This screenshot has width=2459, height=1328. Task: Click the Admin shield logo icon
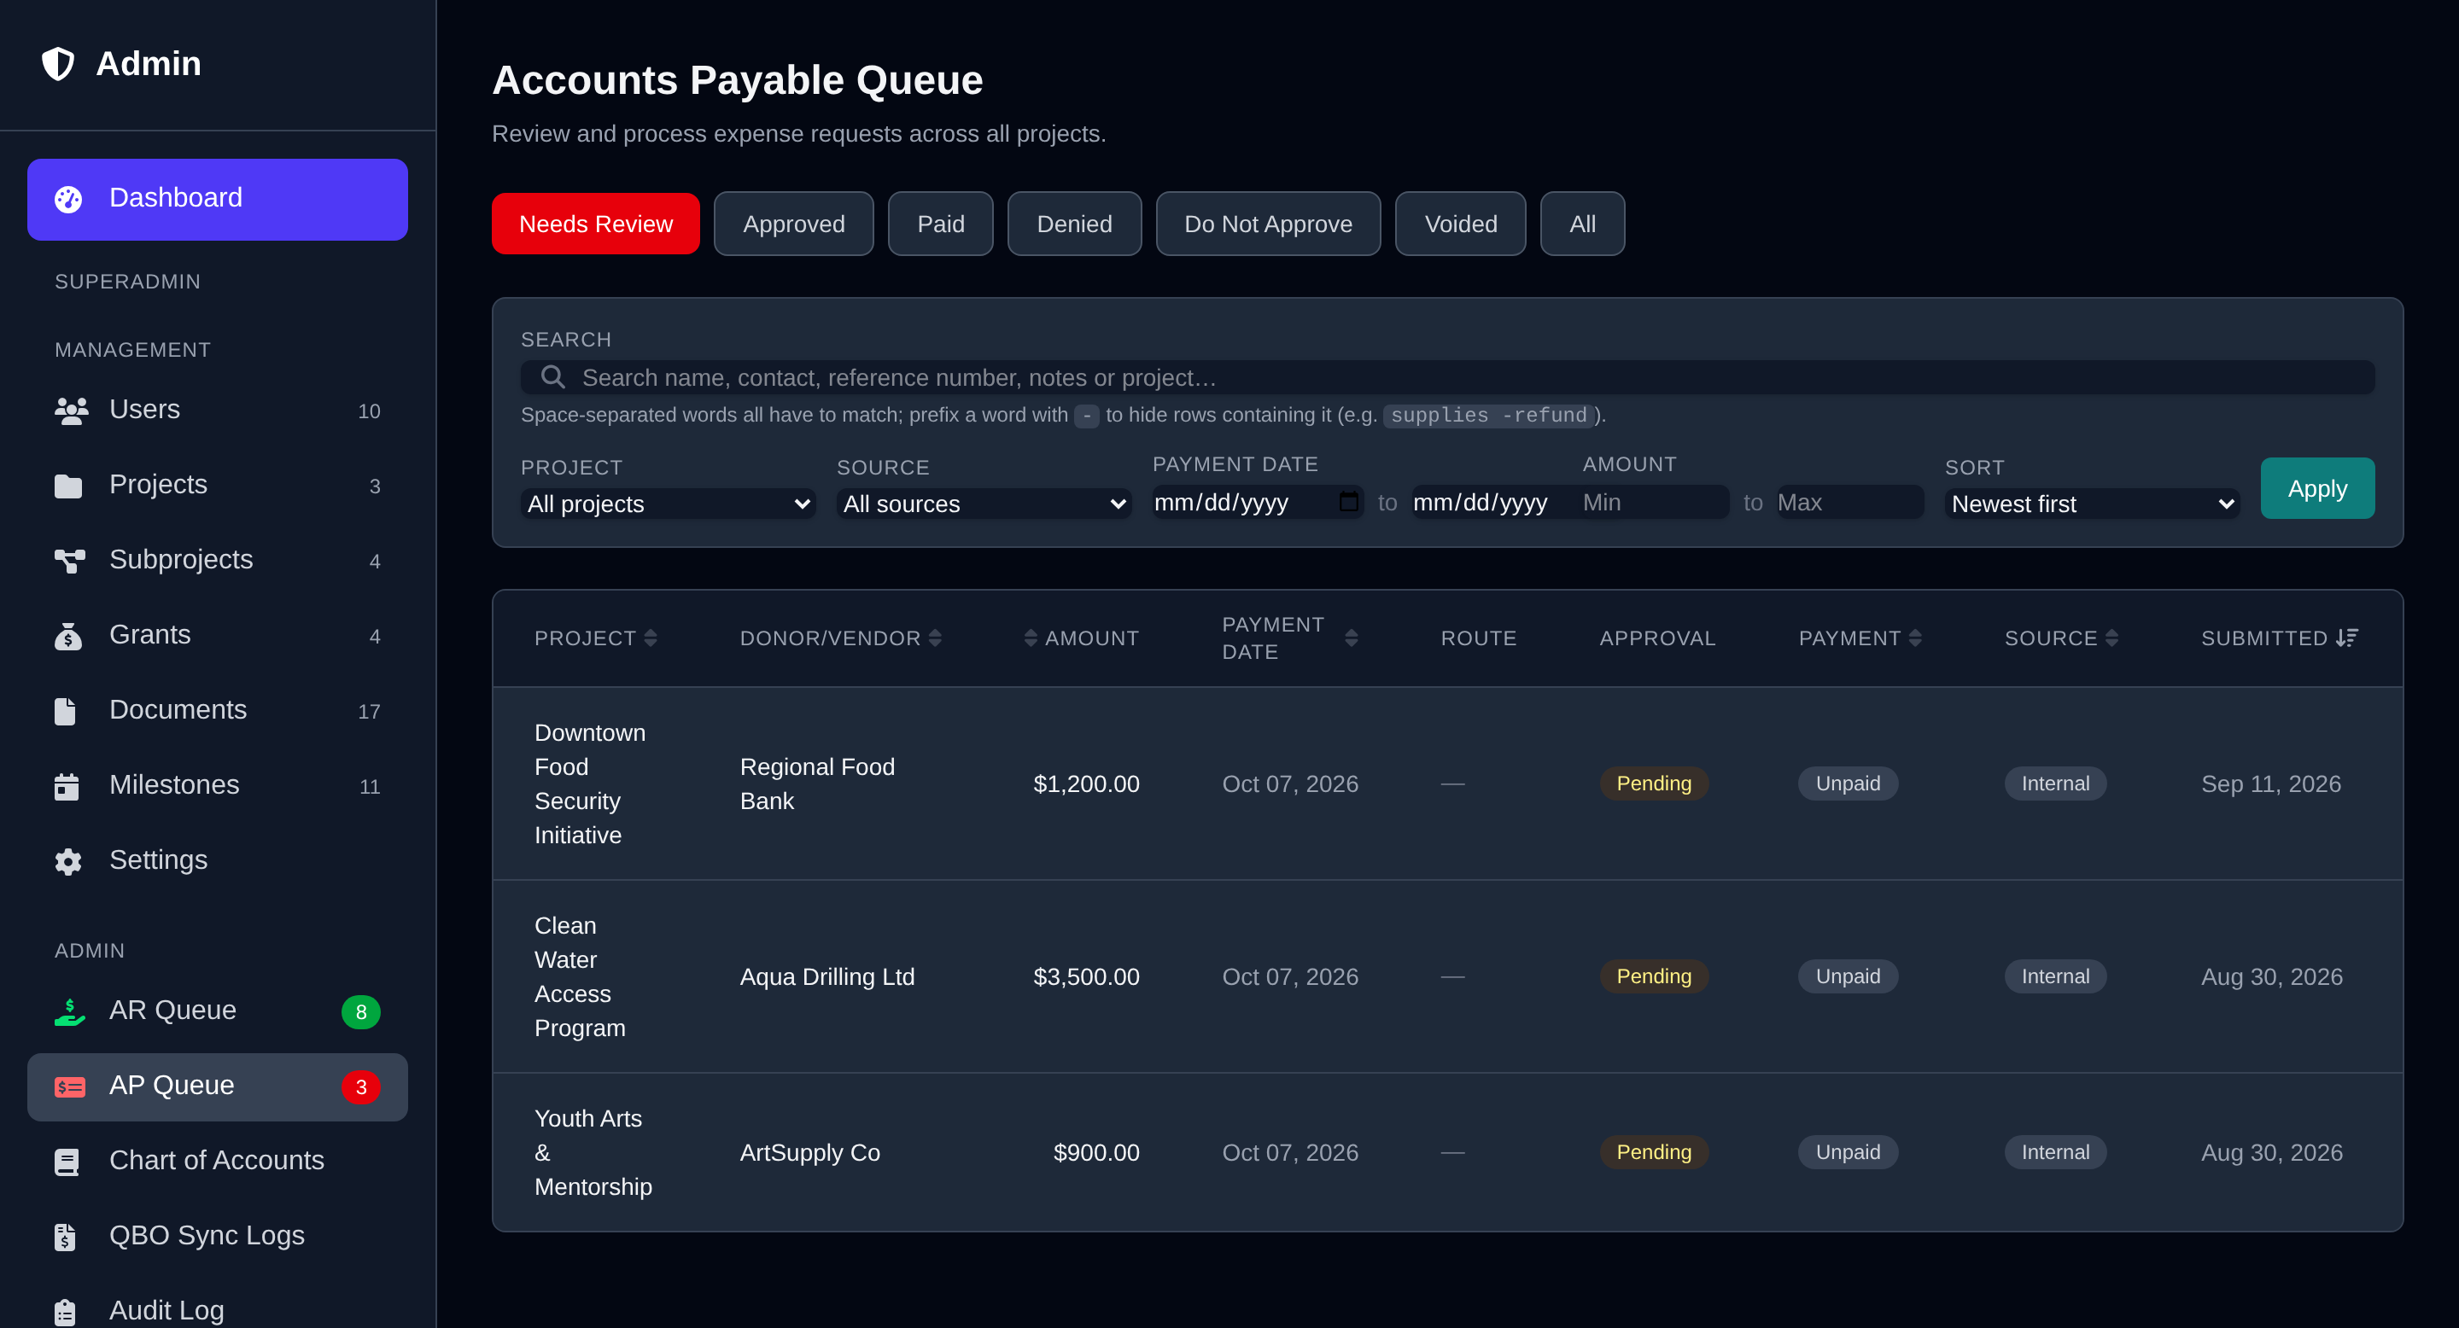58,64
